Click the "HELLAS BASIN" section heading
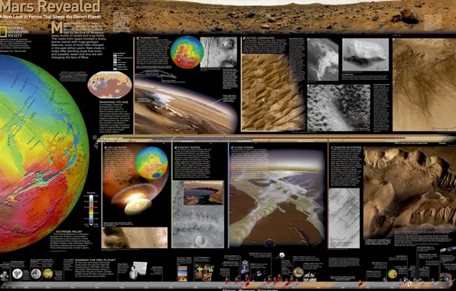Viewport: 456px width, 291px height. 117,148
